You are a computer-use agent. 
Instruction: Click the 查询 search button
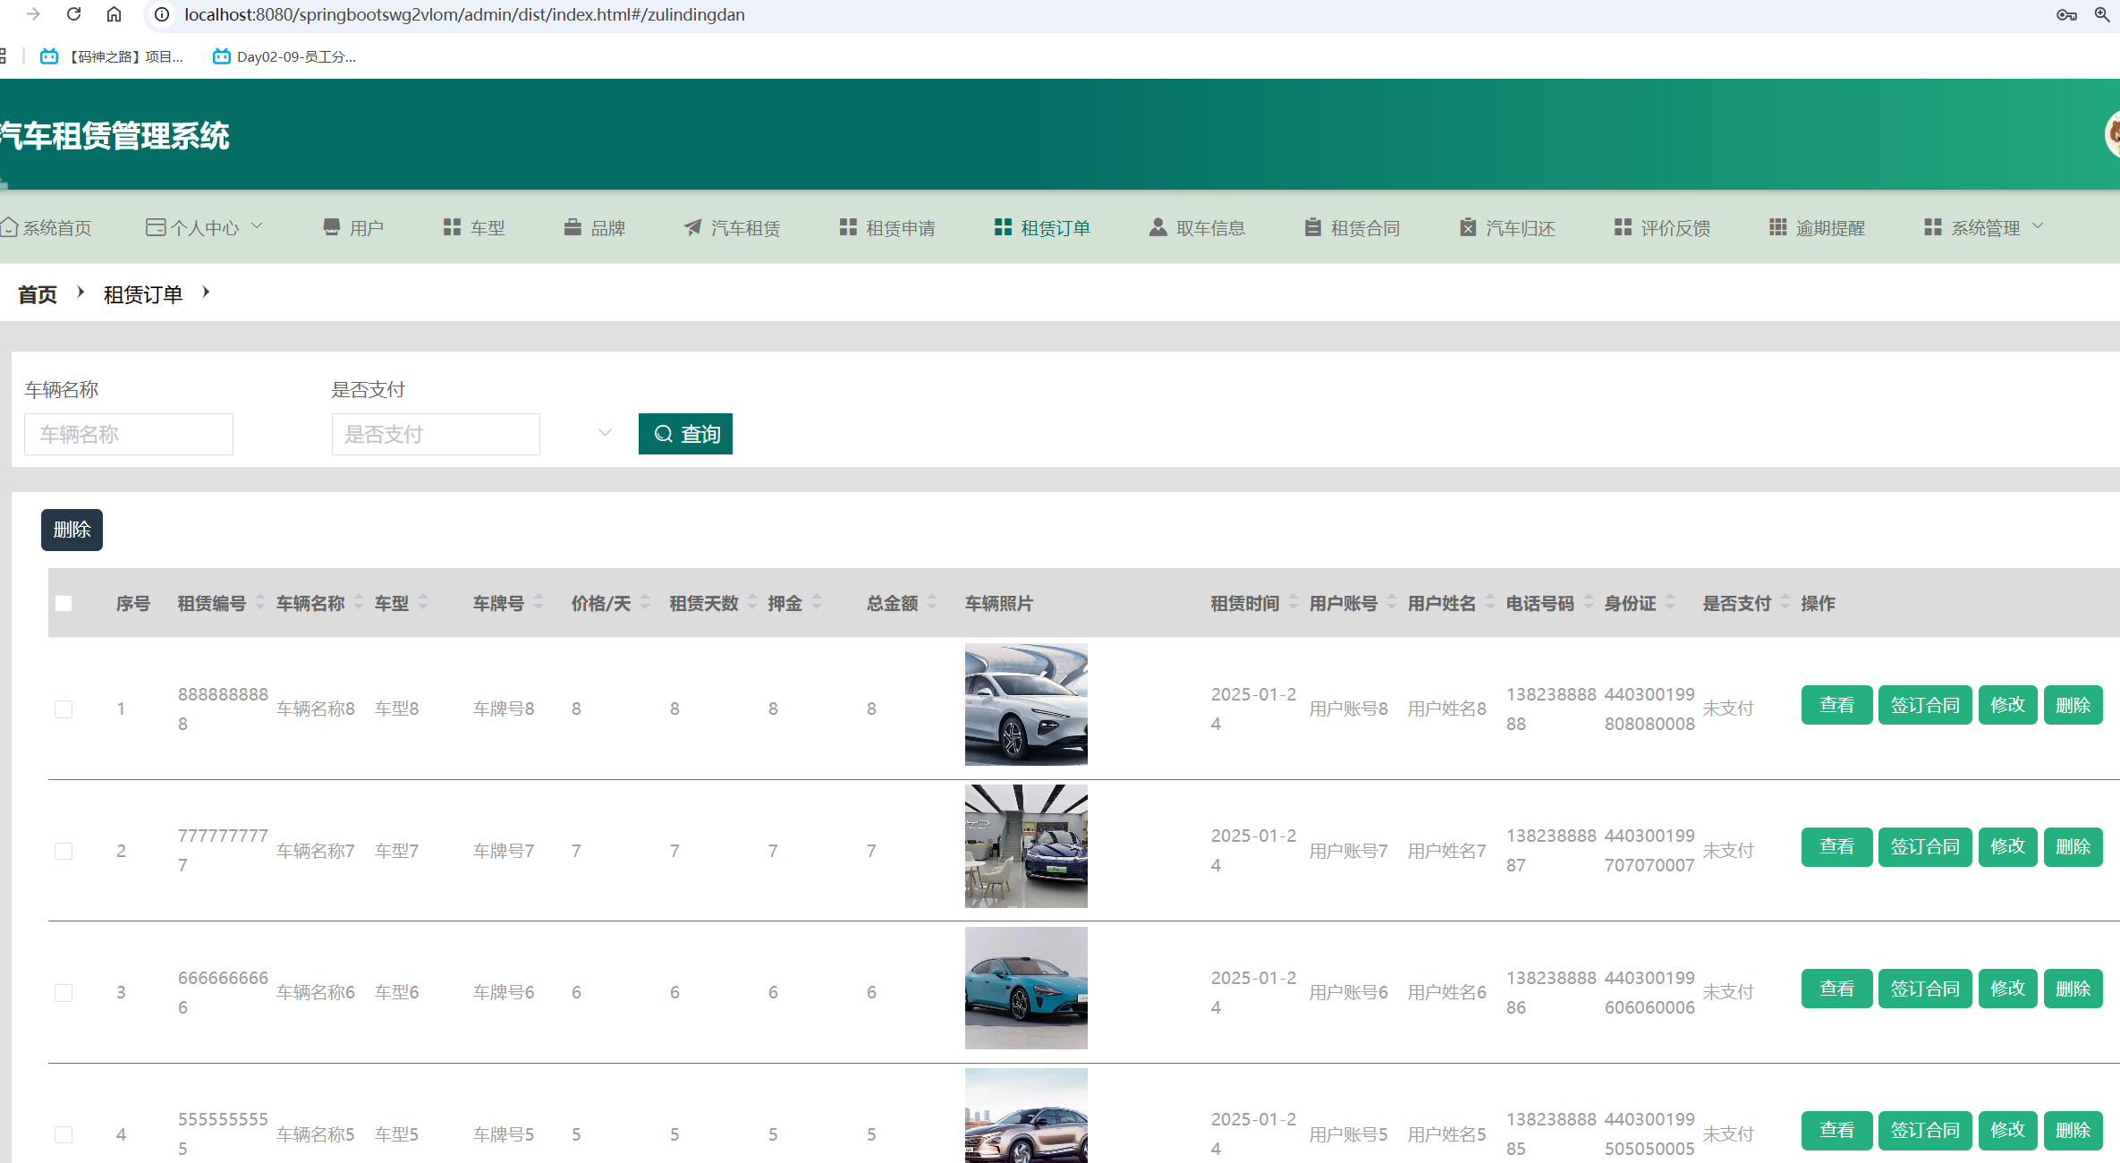click(x=685, y=434)
